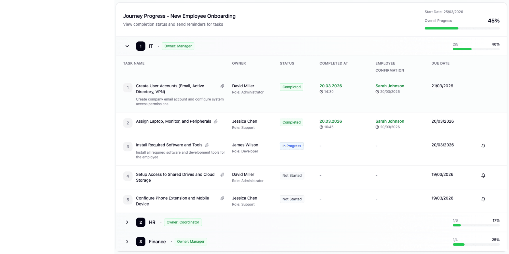The height and width of the screenshot is (254, 509).
Task: Select task 'Assign Laptop, Monitor, and Peripherals'
Action: pyautogui.click(x=174, y=121)
